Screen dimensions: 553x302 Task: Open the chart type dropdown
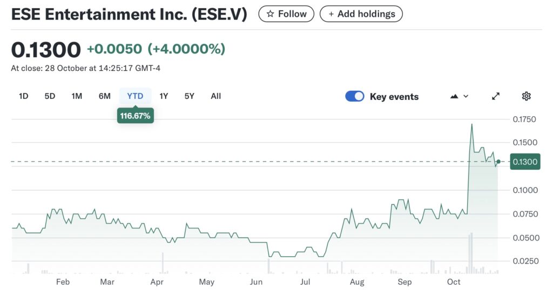[x=459, y=96]
